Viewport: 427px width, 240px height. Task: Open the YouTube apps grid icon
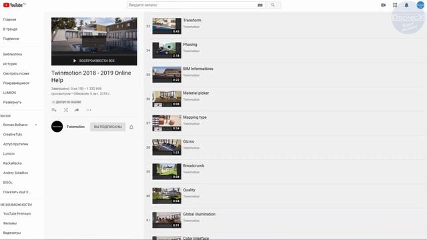coord(395,5)
